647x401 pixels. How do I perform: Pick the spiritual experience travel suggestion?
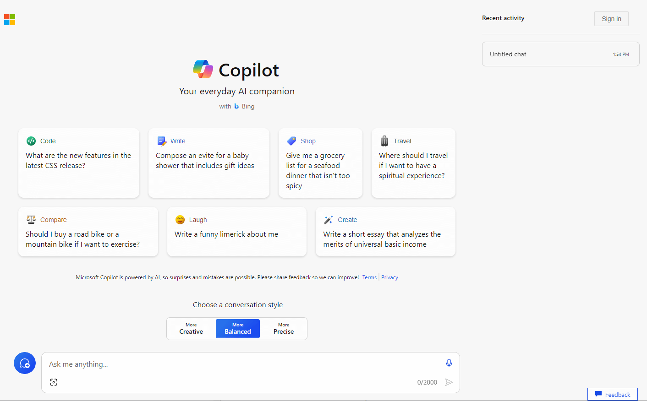(413, 163)
